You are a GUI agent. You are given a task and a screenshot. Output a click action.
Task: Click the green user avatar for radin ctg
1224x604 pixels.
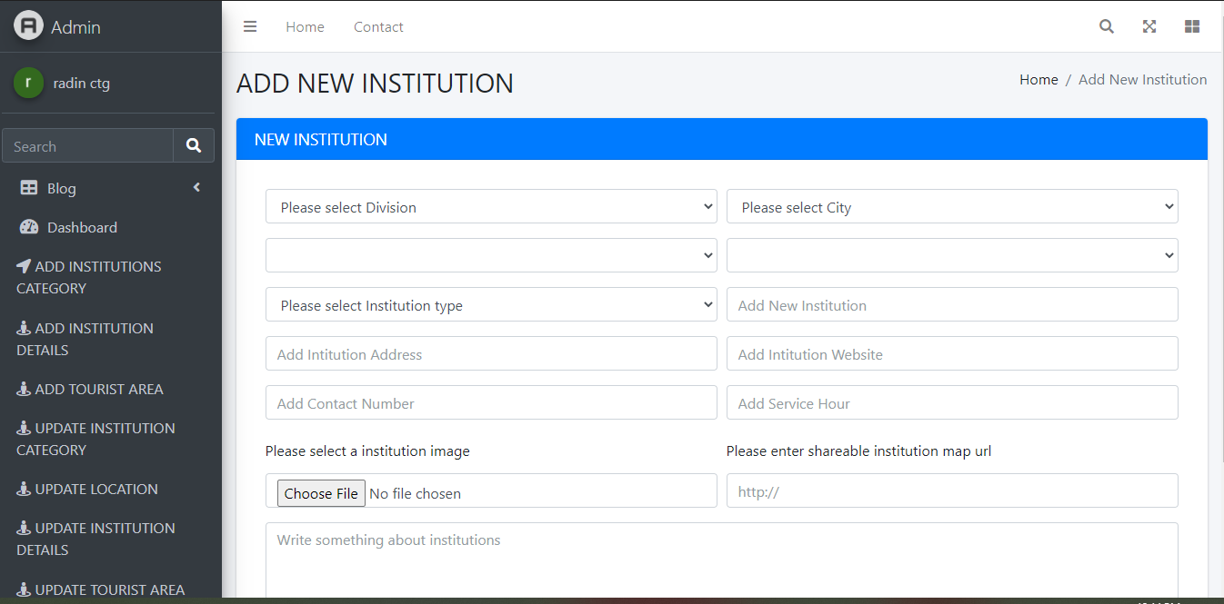tap(28, 83)
